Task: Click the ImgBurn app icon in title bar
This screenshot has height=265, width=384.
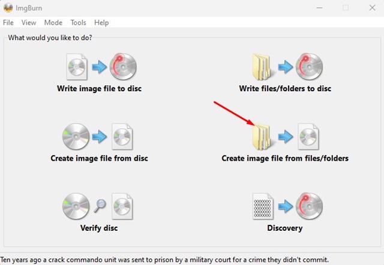Action: coord(8,8)
